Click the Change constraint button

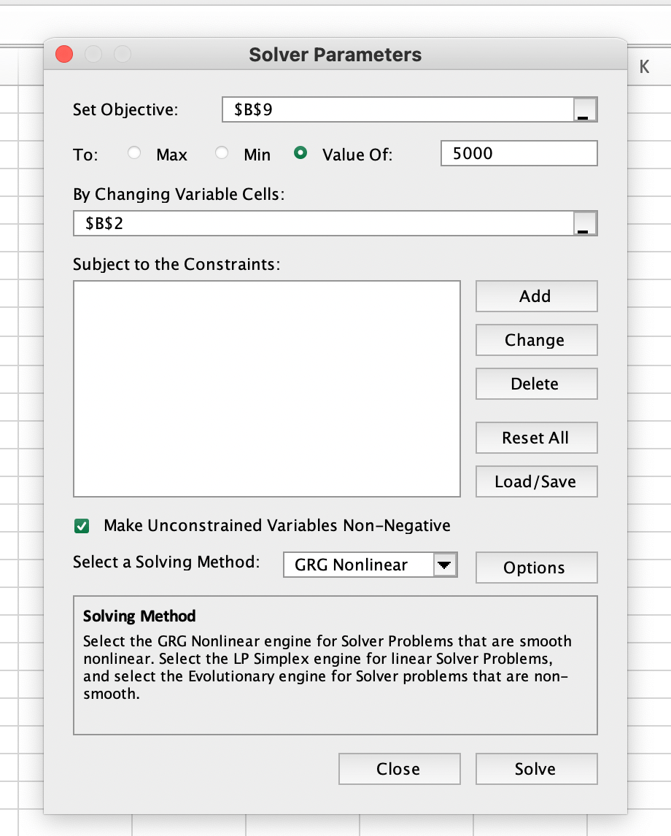tap(536, 340)
